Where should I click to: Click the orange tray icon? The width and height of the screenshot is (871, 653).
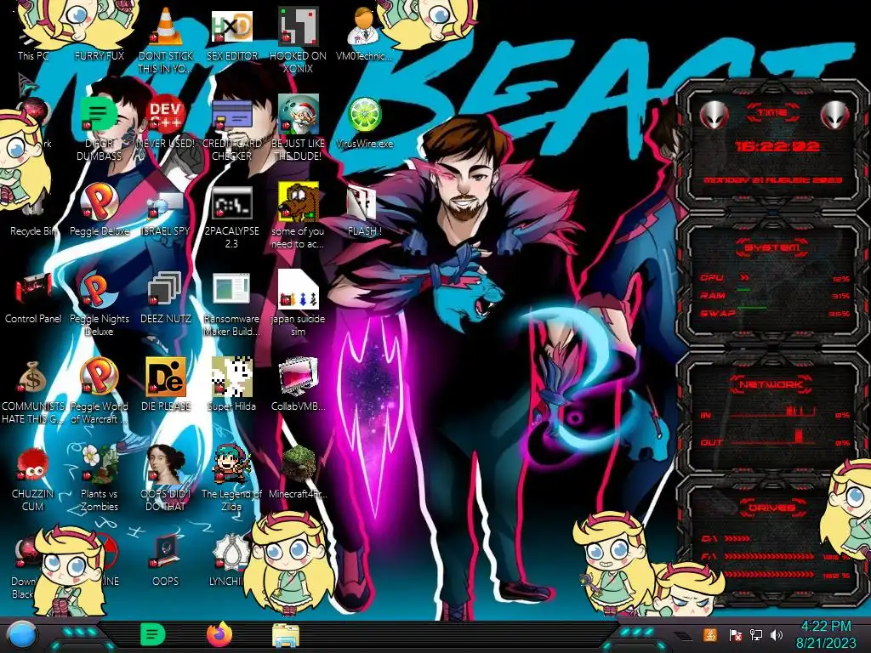pos(710,634)
